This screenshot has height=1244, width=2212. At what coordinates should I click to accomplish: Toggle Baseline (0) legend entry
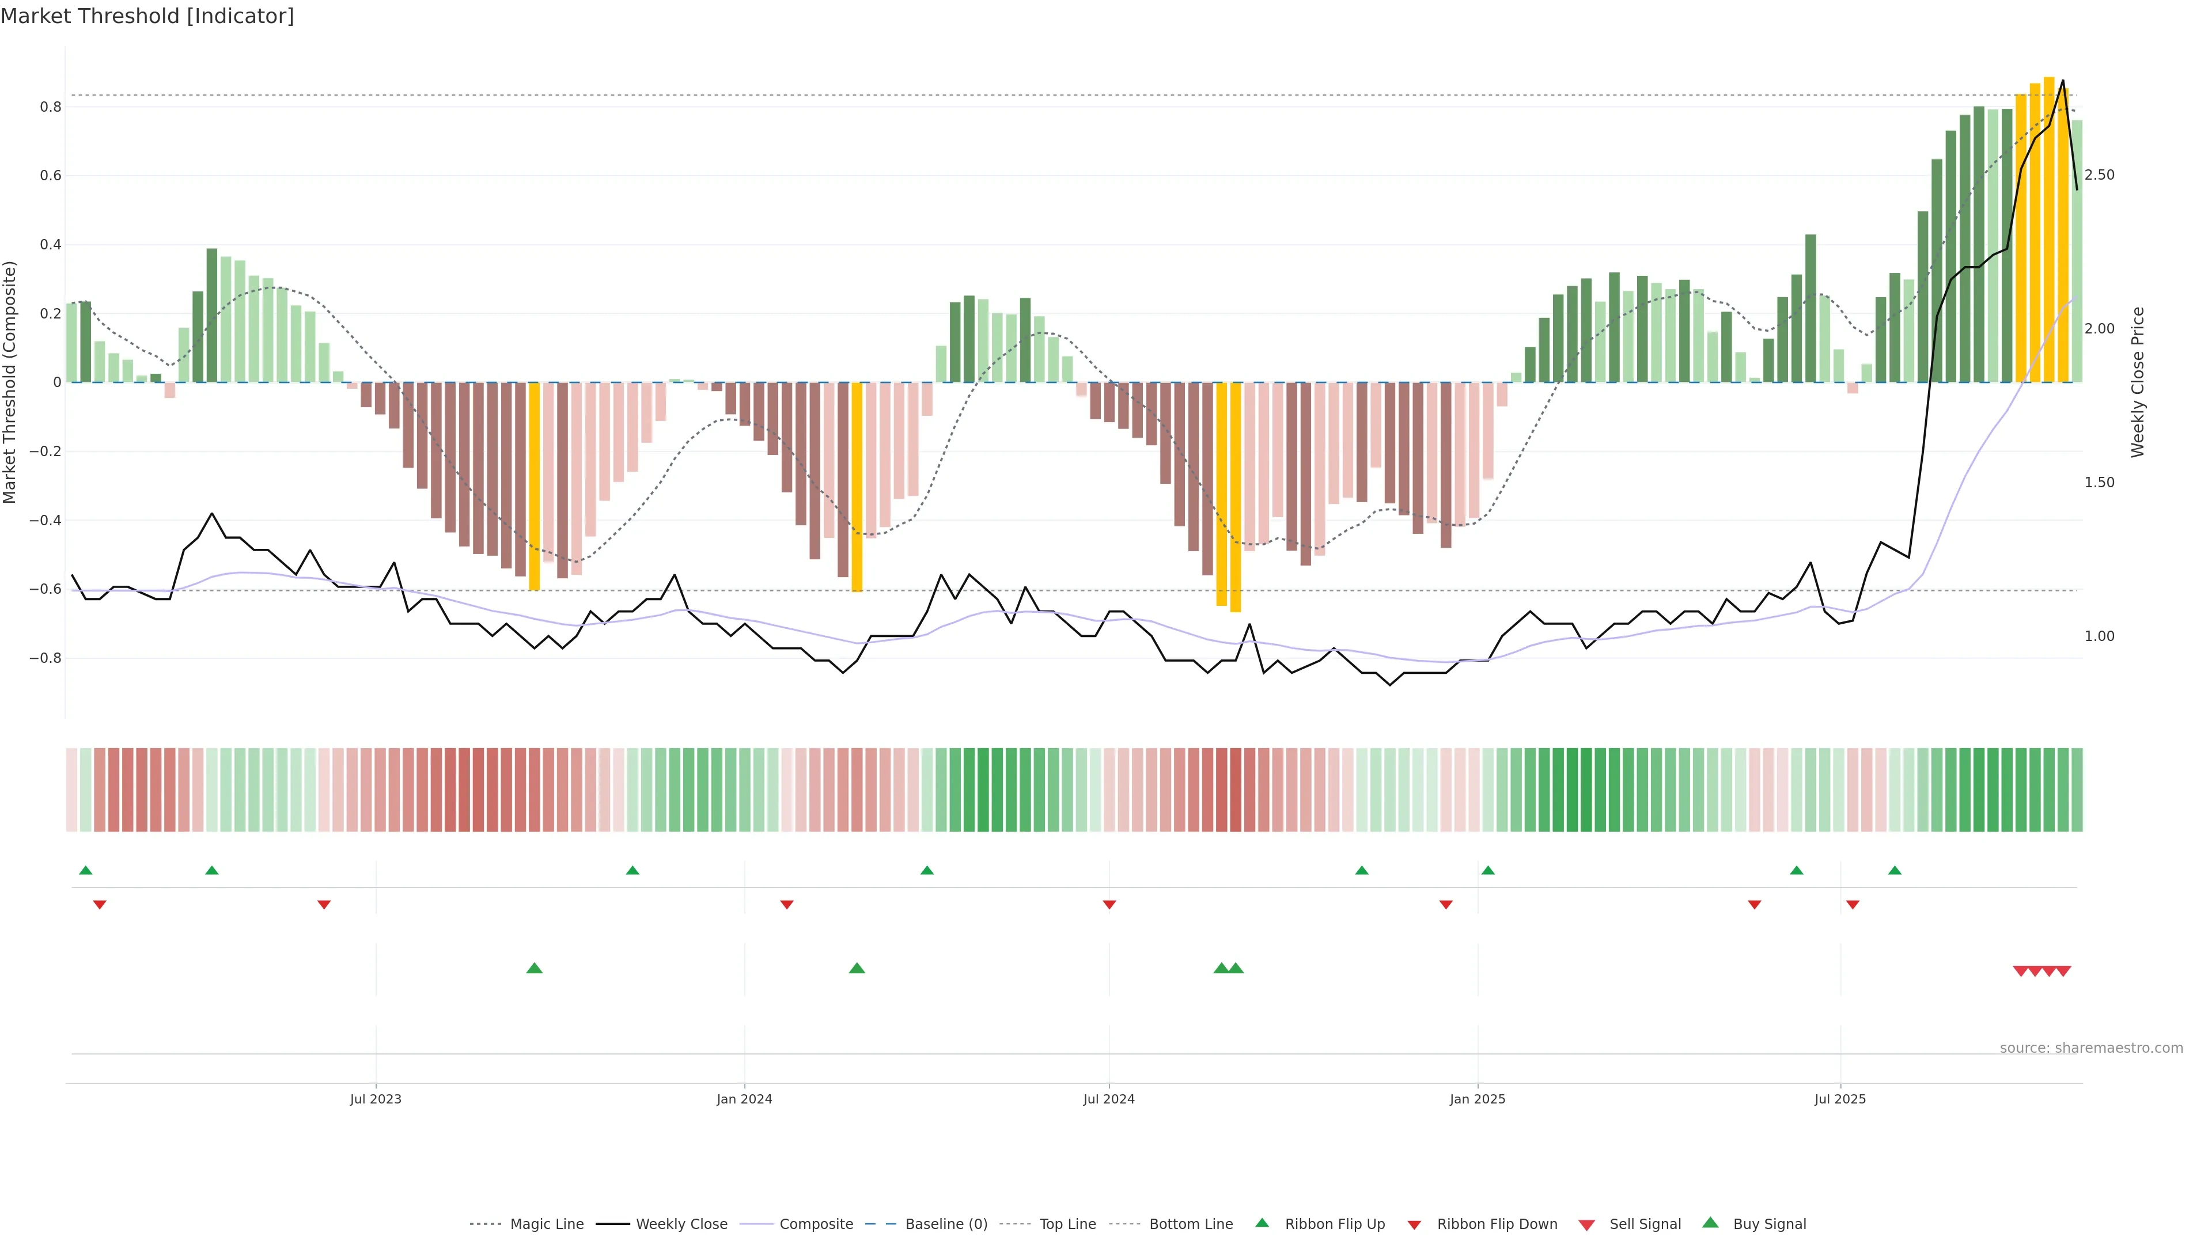coord(946,1224)
